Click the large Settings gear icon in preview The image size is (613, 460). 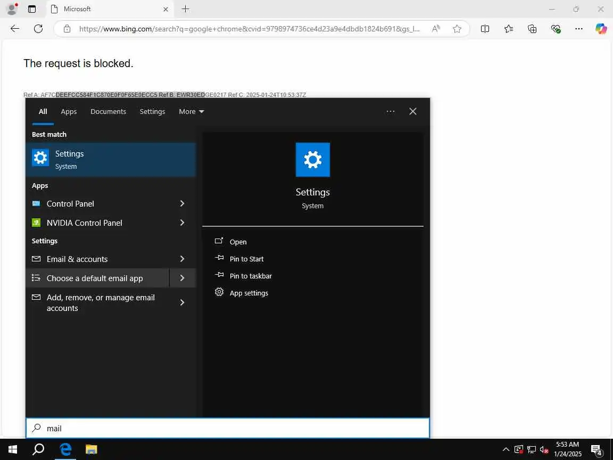(x=313, y=160)
